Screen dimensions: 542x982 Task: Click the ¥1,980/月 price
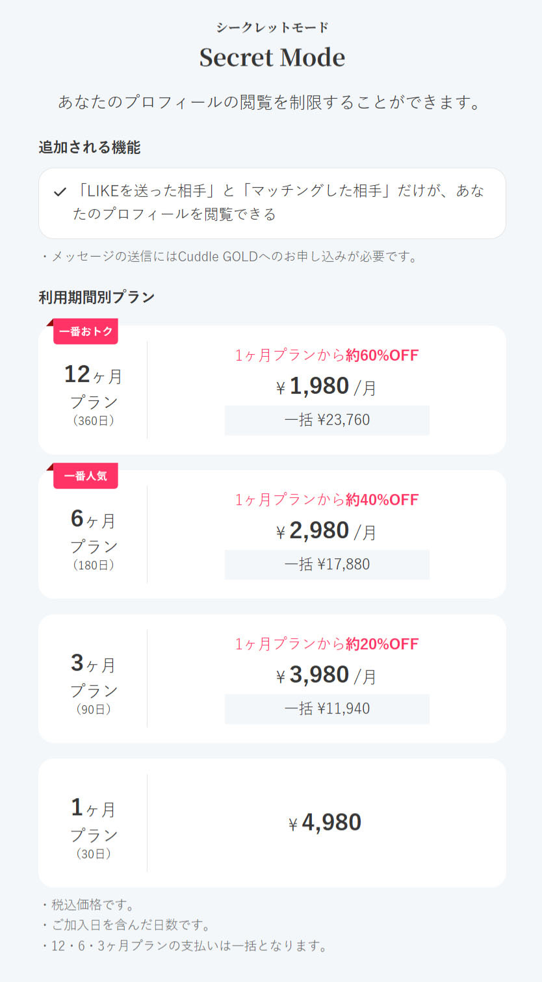pyautogui.click(x=326, y=387)
